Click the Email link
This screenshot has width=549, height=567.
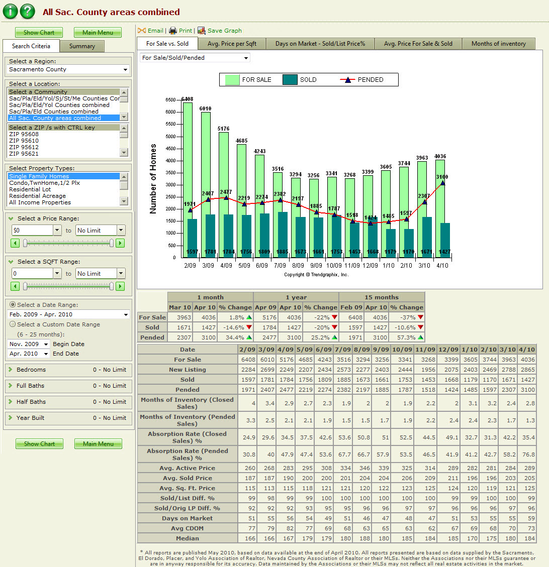click(x=156, y=31)
